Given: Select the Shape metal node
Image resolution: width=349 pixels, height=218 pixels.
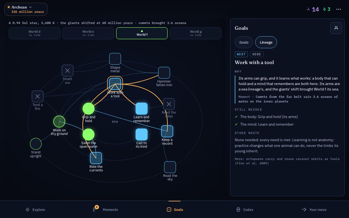Looking at the screenshot, I should coord(115,59).
